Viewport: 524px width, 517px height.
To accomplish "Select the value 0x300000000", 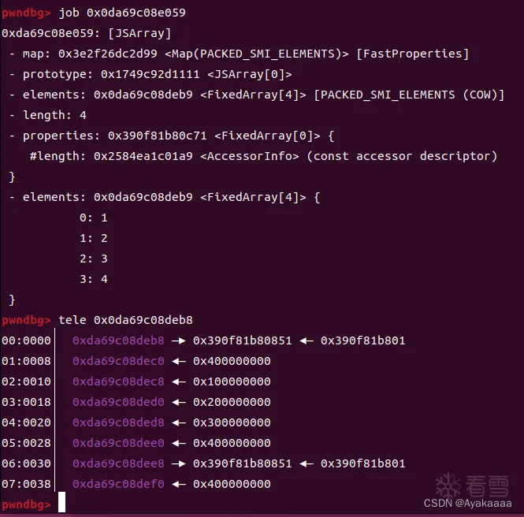I will pos(232,422).
